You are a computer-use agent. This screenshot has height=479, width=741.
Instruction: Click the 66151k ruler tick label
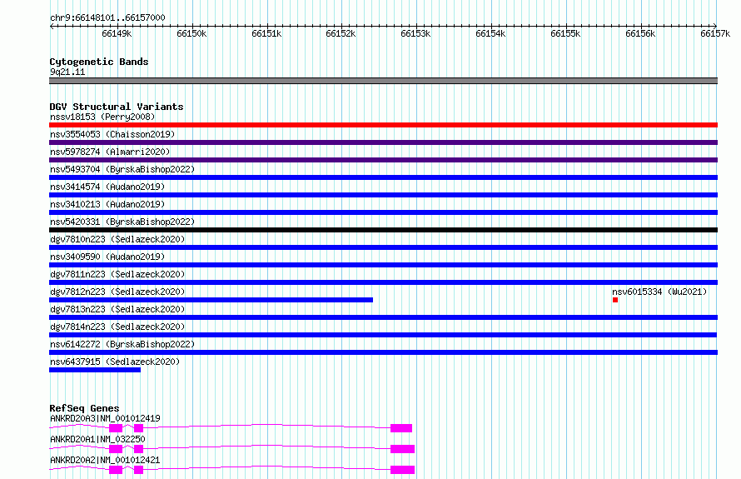coord(266,33)
